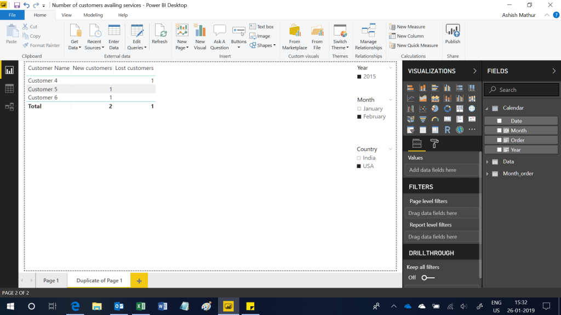Switch to the Help ribbon tab
Viewport: 561px width, 315px height.
coord(123,15)
